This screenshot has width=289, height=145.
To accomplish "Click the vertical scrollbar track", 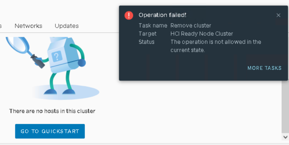I will point(285,107).
